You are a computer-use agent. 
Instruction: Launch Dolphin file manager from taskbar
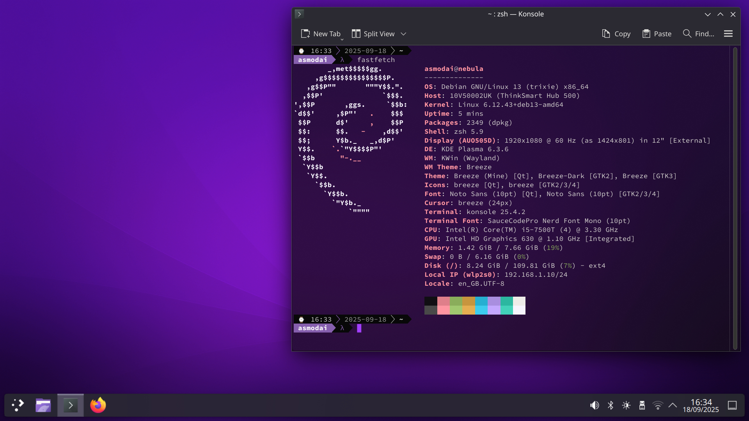click(x=43, y=405)
